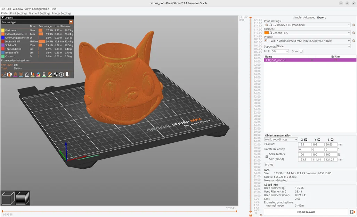Toggle seams visibility icon
This screenshot has width=357, height=217.
tap(27, 75)
